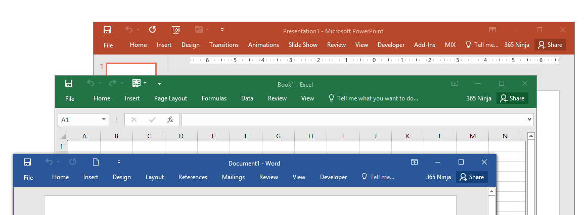Select column M header in Excel

click(473, 136)
